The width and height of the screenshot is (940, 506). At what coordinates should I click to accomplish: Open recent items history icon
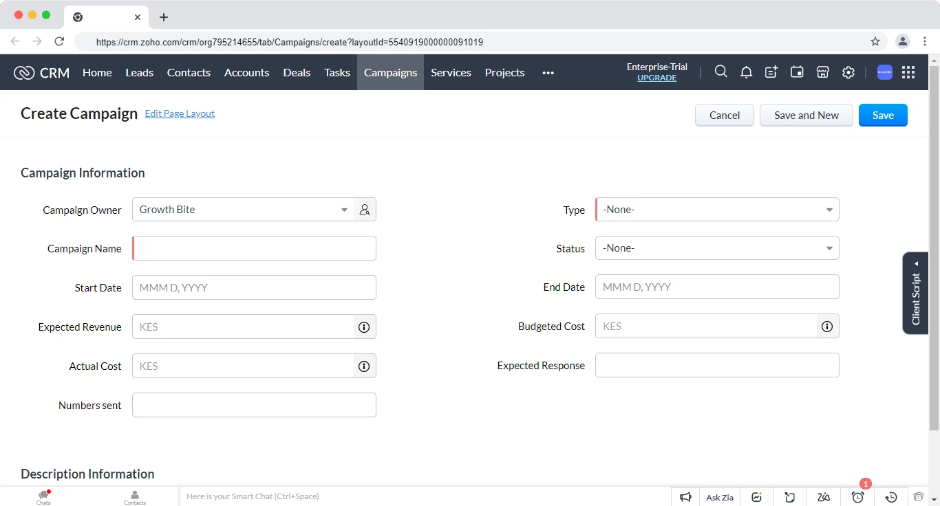pyautogui.click(x=891, y=497)
